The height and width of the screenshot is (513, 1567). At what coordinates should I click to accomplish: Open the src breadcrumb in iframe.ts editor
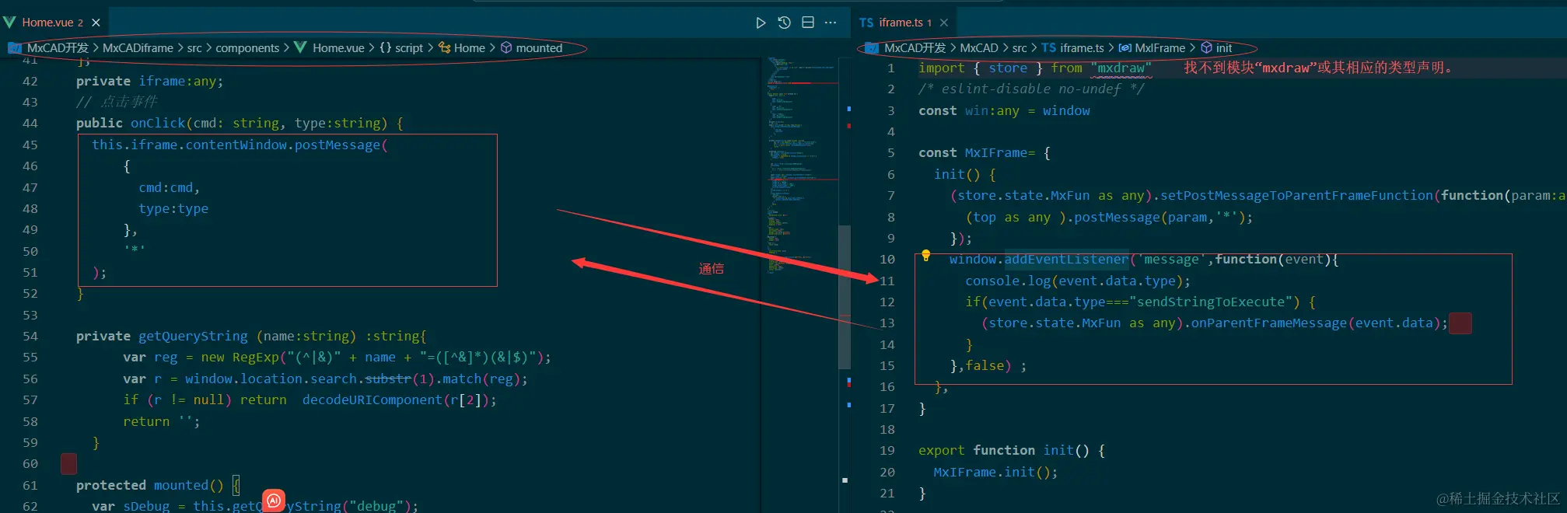pyautogui.click(x=1020, y=47)
